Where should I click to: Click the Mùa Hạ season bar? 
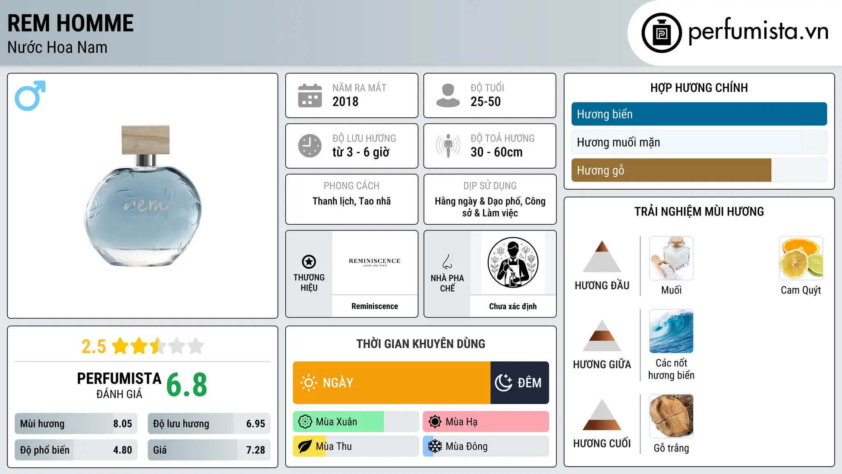486,422
